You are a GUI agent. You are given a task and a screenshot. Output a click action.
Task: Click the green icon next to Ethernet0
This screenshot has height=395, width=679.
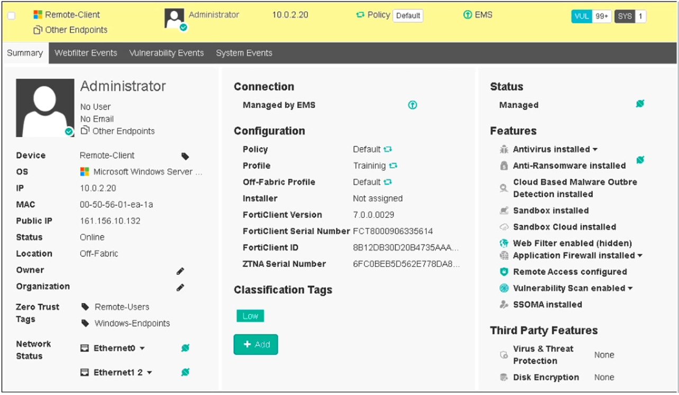pos(185,348)
